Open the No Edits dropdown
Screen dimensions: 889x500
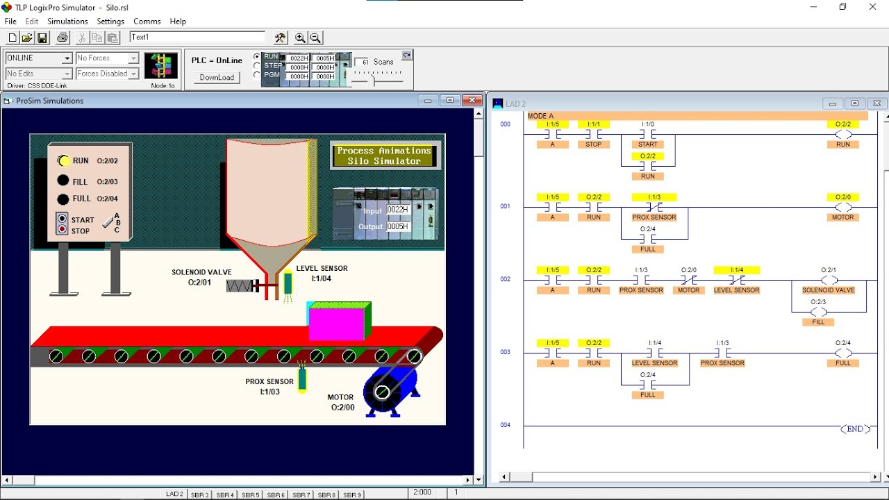[x=67, y=74]
